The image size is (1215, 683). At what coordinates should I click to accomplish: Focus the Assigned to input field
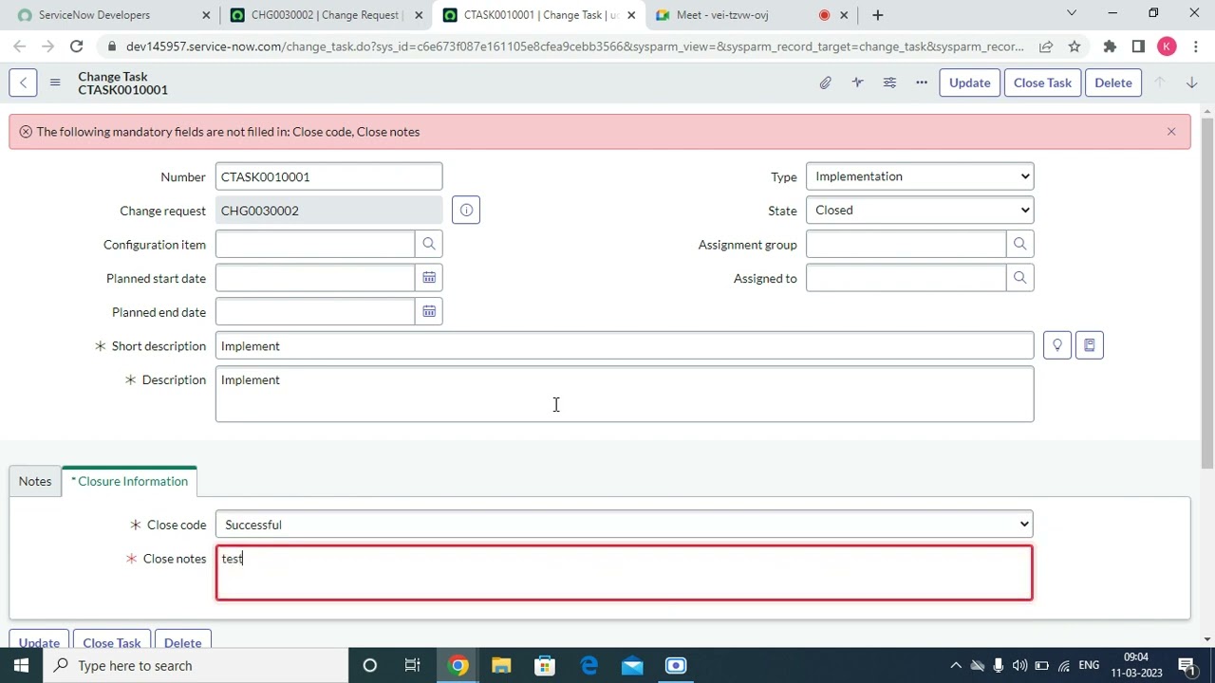click(x=906, y=278)
